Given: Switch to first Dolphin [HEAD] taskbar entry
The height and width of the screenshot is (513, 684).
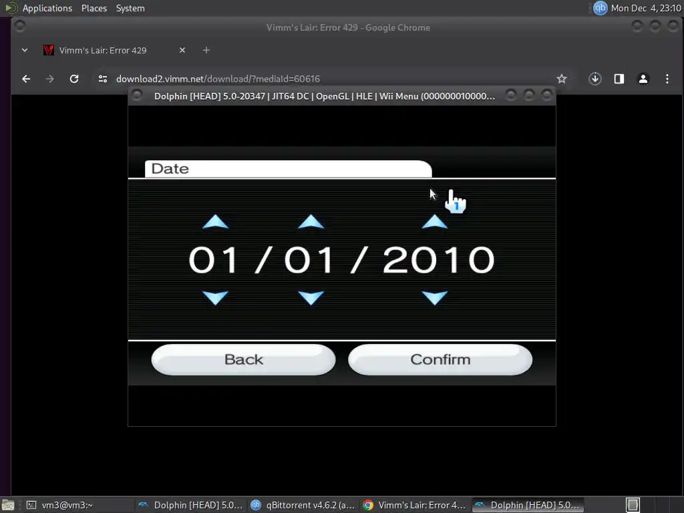Looking at the screenshot, I should [190, 505].
